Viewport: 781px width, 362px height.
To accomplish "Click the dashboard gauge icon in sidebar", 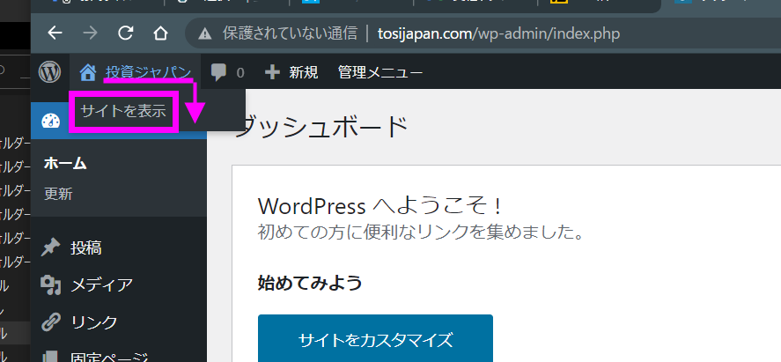I will click(x=50, y=121).
